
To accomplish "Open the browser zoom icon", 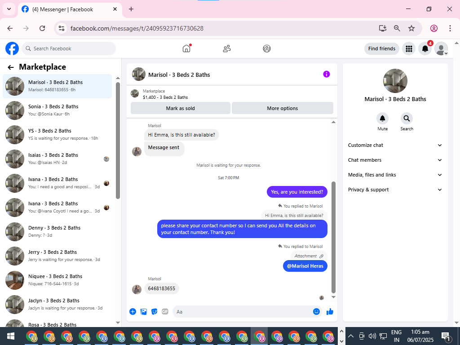I will point(397,28).
